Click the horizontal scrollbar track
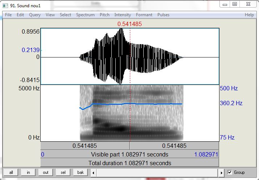 click(157, 173)
